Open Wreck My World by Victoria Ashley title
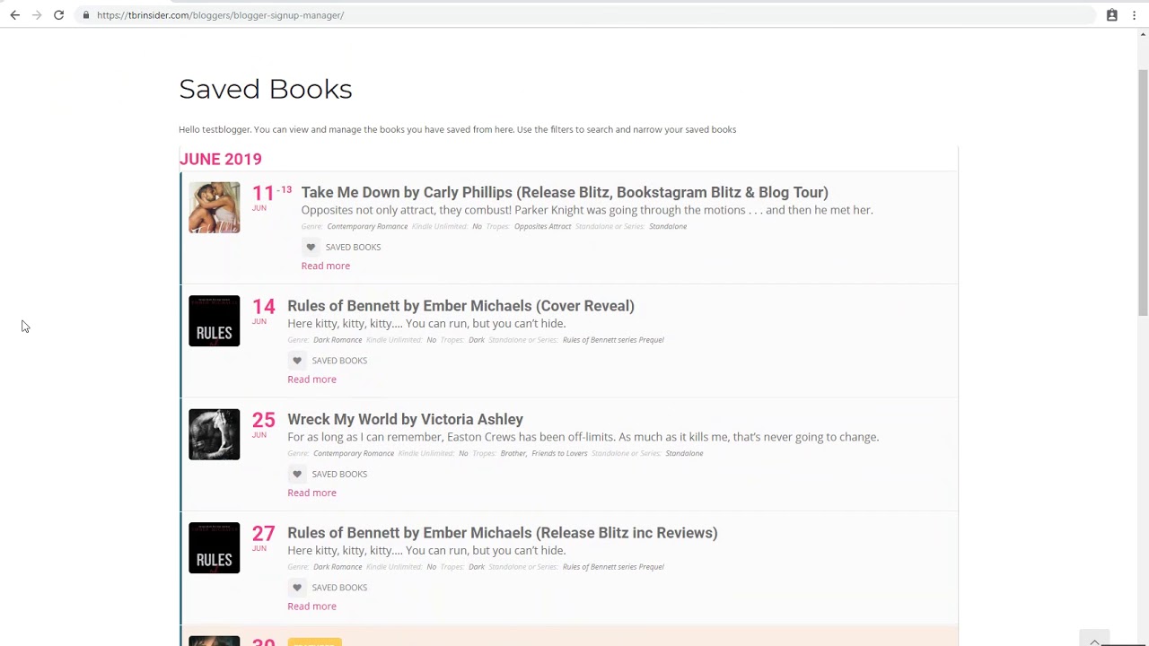The height and width of the screenshot is (646, 1149). pos(405,419)
